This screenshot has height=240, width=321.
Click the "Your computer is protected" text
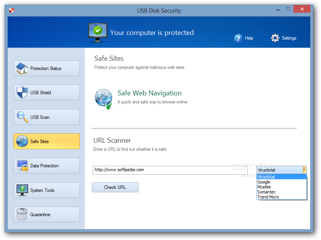[152, 33]
